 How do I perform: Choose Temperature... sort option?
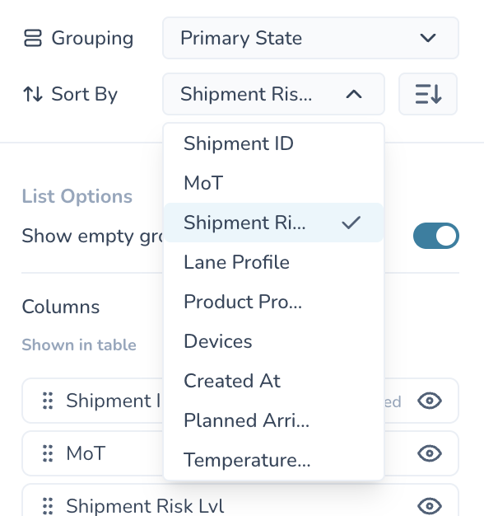[274, 460]
